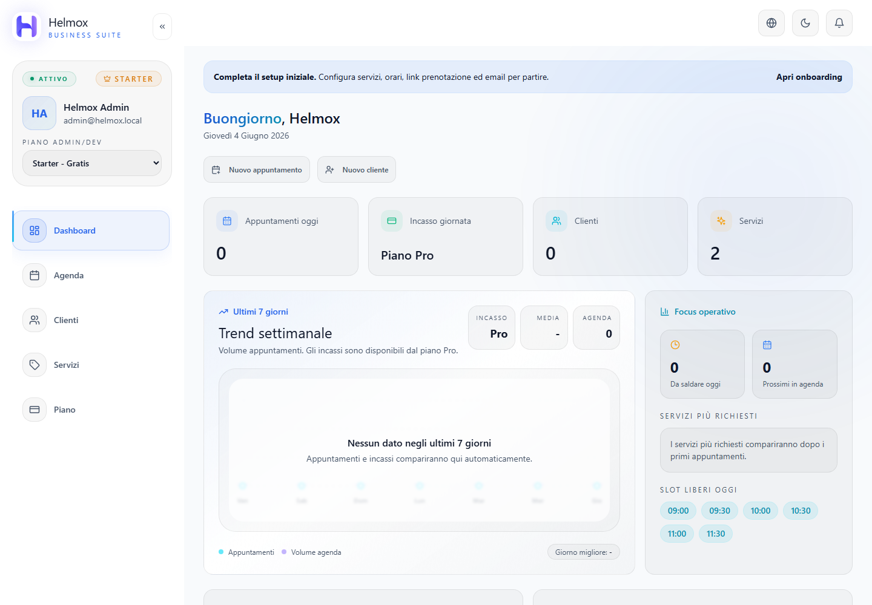Open the Starter - Gratis plan dropdown

(x=92, y=163)
